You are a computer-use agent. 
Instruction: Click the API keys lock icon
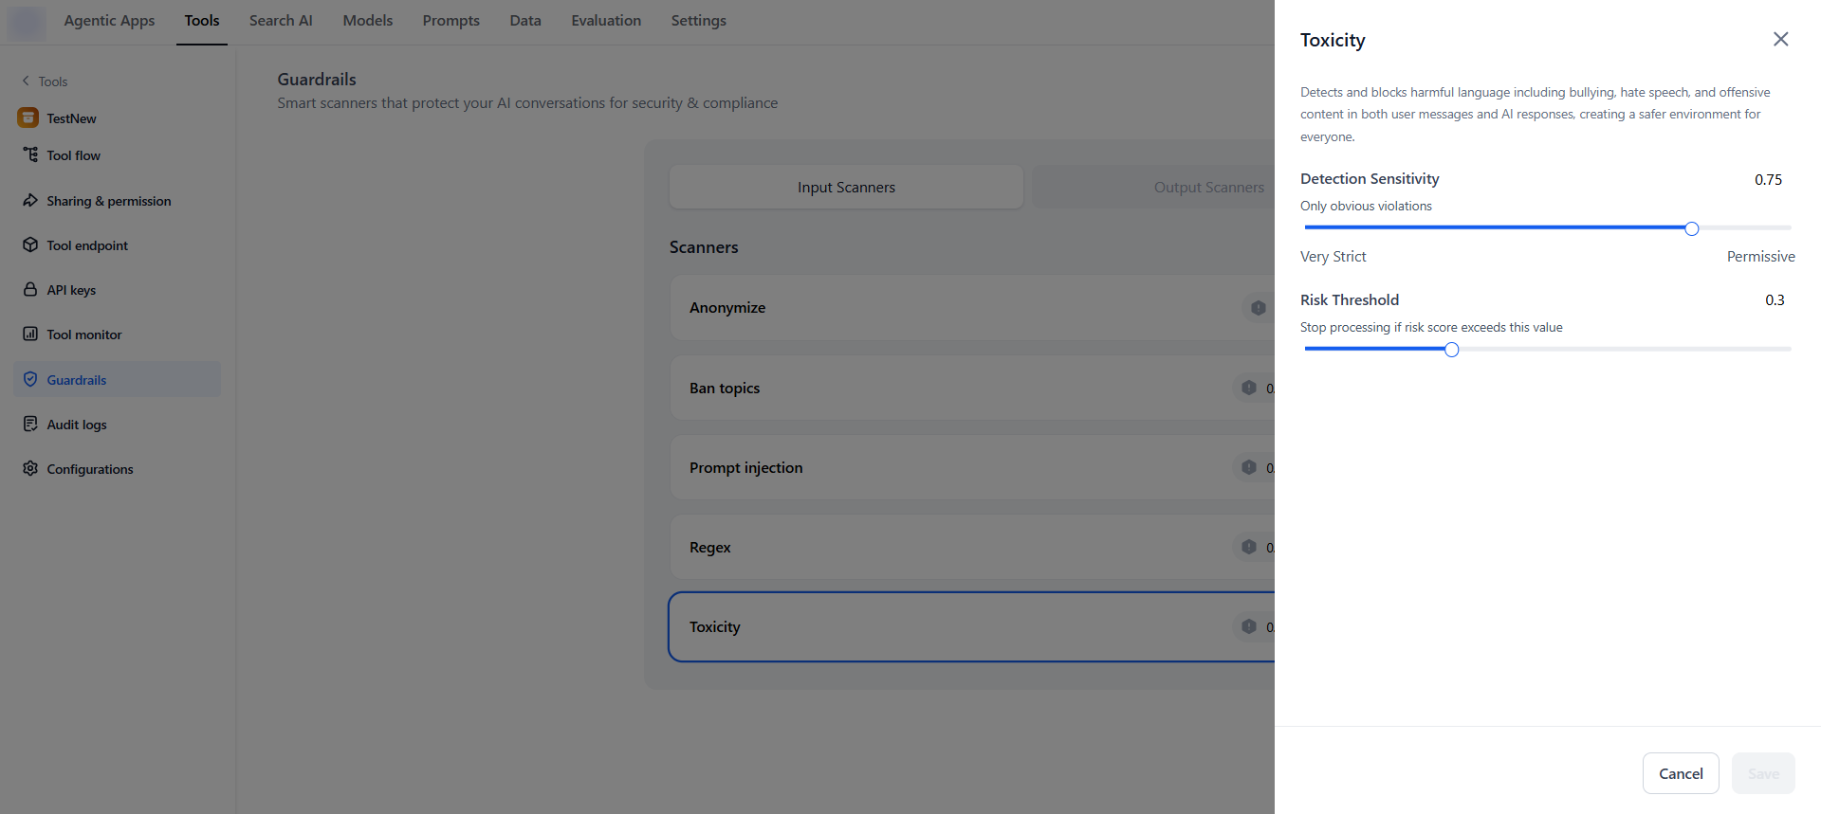tap(30, 290)
